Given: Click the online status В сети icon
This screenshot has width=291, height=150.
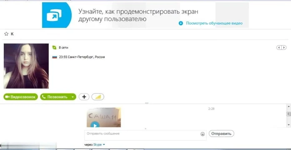Looking at the screenshot, I should 54,47.
